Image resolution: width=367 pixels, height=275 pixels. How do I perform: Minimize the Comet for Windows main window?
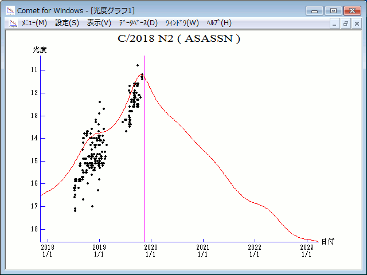coord(315,10)
